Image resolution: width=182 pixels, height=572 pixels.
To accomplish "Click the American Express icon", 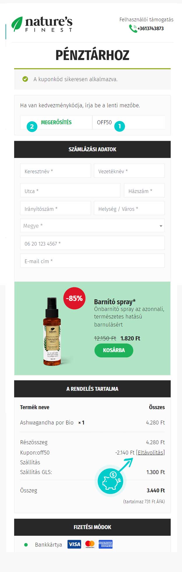I will coord(105,544).
